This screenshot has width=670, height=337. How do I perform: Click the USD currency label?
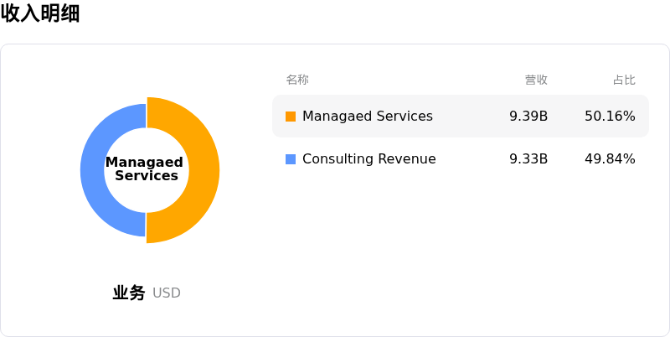point(167,293)
